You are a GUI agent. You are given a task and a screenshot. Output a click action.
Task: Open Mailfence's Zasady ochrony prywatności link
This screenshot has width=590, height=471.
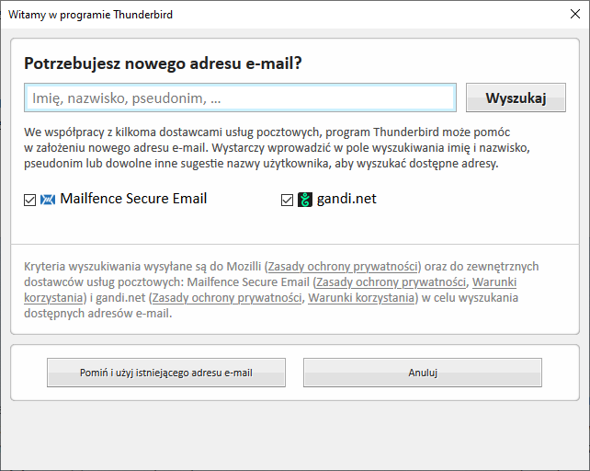point(391,281)
